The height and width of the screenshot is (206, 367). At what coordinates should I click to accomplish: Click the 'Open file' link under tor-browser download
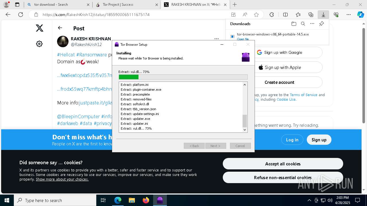pos(243,39)
